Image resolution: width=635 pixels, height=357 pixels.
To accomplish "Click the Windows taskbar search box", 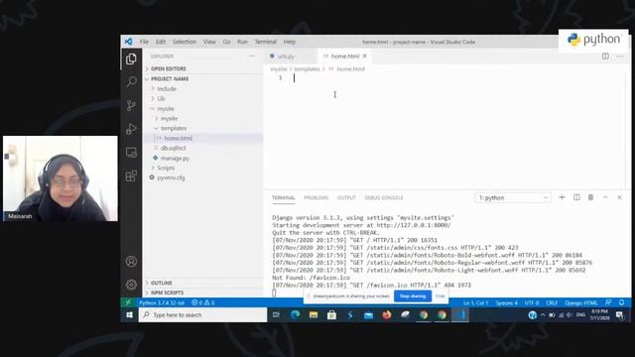I will (202, 315).
